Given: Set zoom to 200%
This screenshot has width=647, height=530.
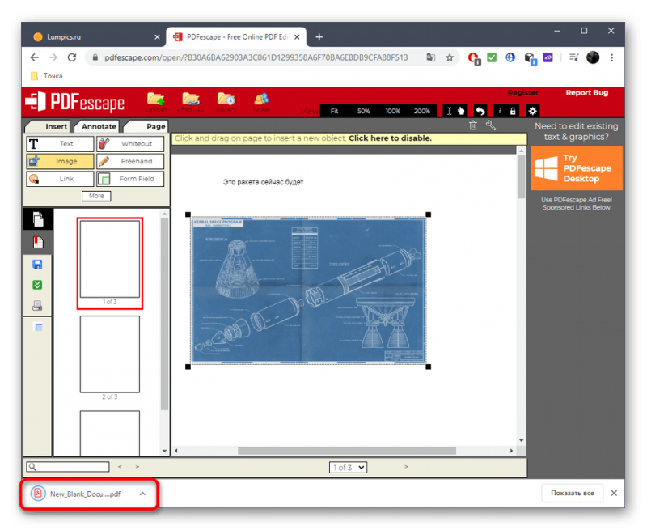Looking at the screenshot, I should tap(422, 111).
